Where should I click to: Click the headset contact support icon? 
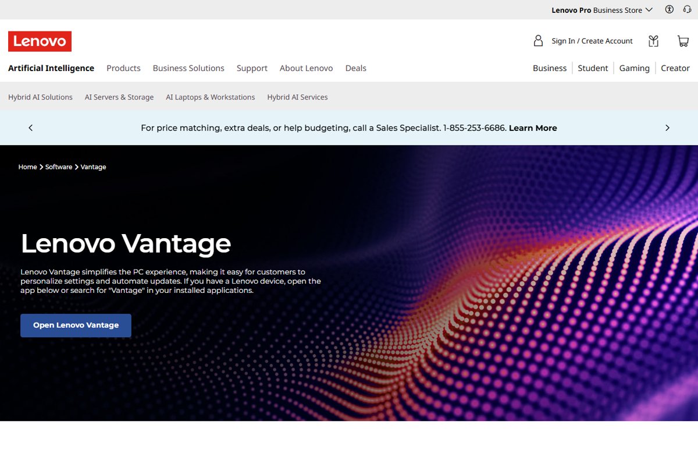pos(687,9)
